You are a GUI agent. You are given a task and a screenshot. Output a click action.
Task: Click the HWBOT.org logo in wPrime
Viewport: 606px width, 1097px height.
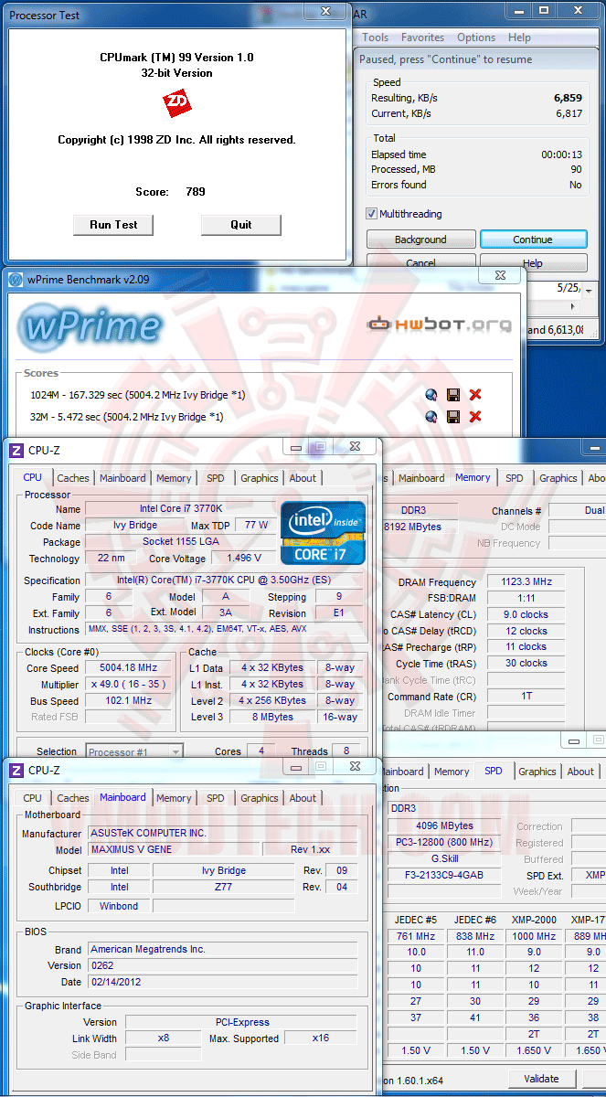[439, 324]
